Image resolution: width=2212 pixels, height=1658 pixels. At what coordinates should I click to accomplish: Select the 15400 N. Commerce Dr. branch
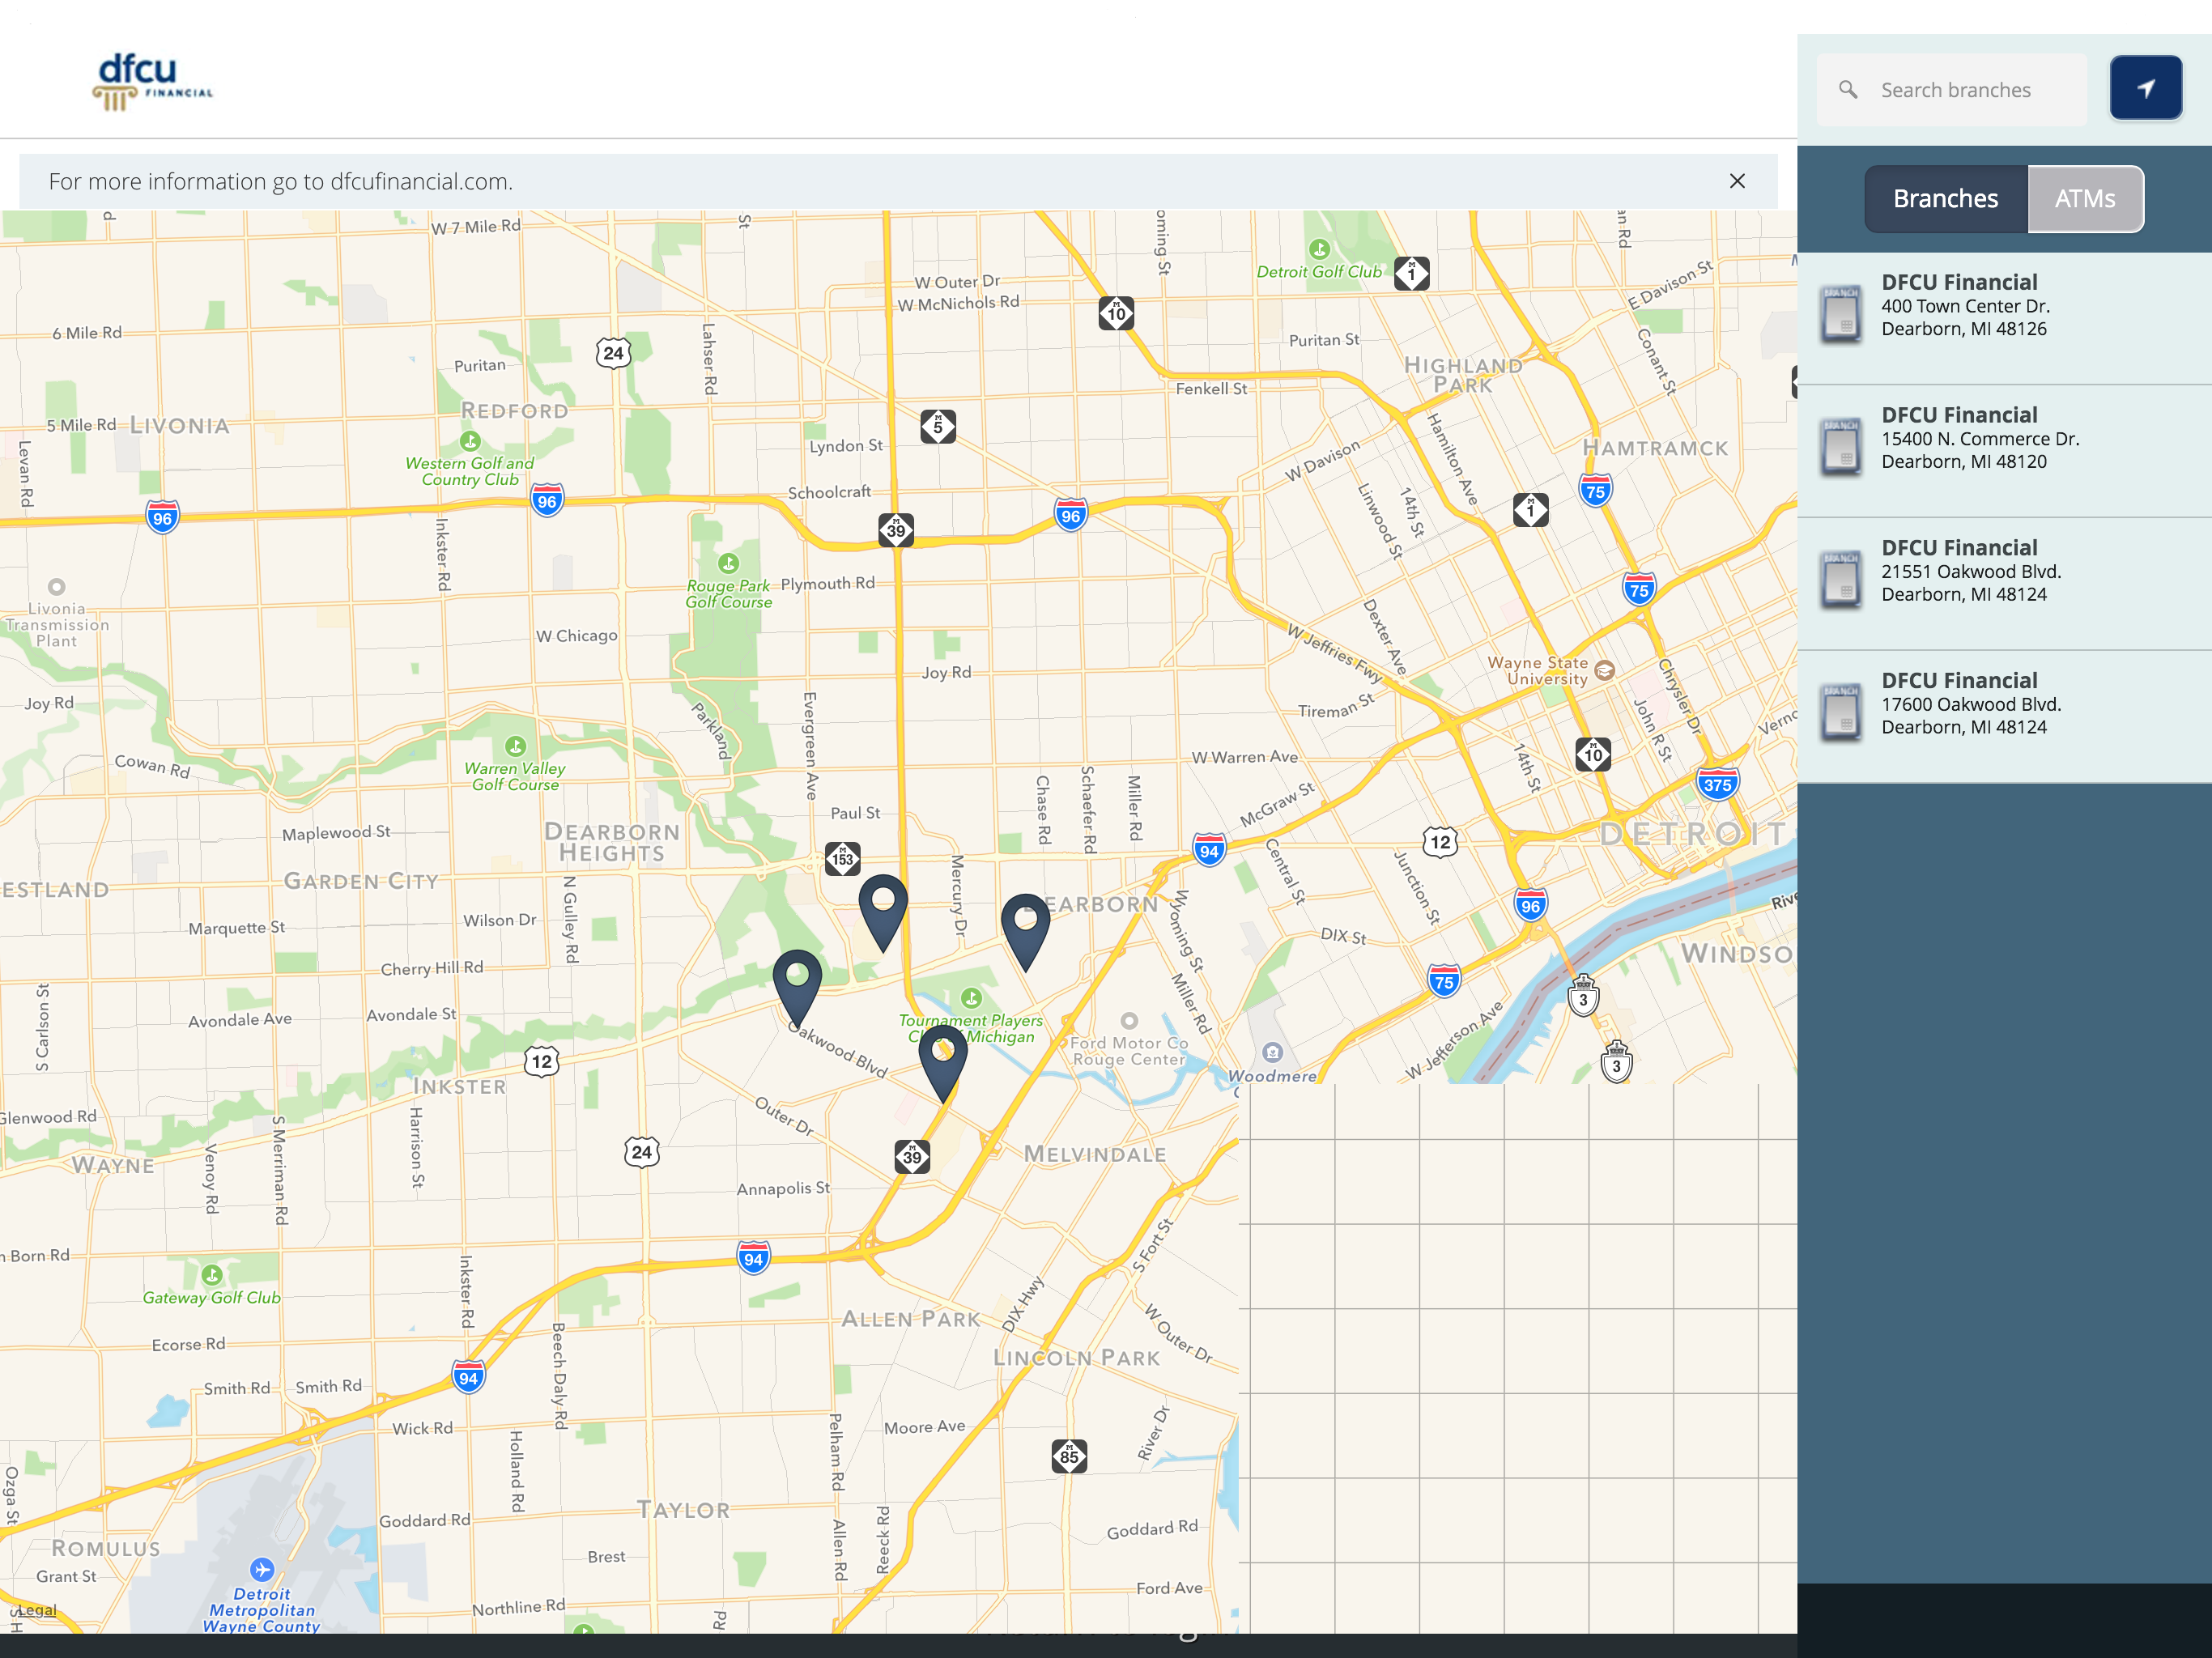[2004, 451]
